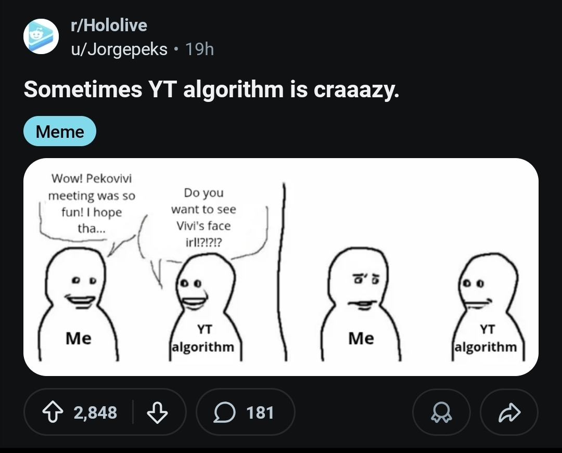Image resolution: width=562 pixels, height=453 pixels.
Task: Open the post title Sometimes YT algorithm is craaazy
Action: coord(211,89)
